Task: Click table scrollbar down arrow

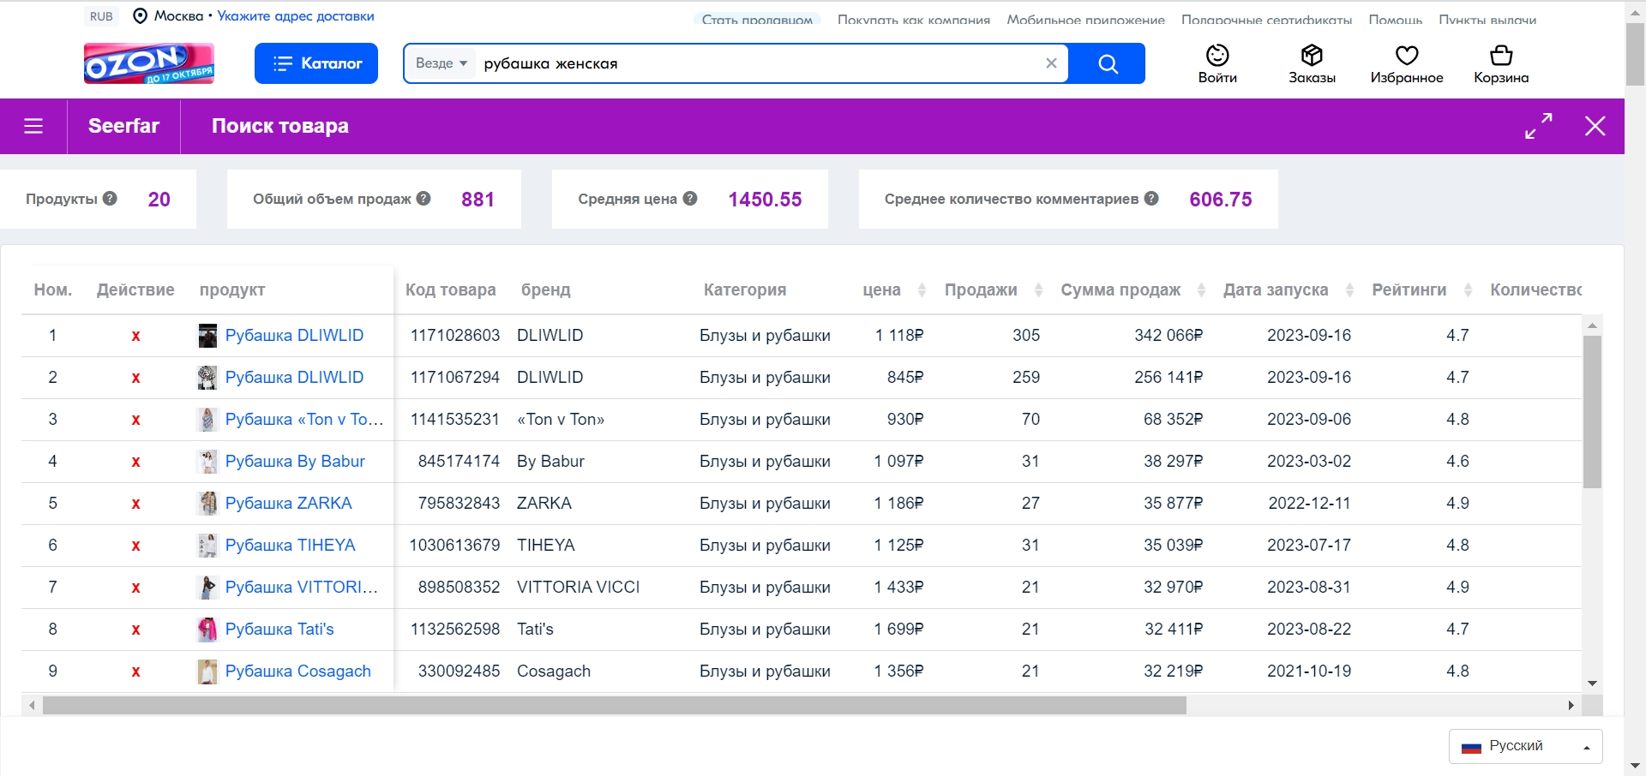Action: pyautogui.click(x=1592, y=683)
